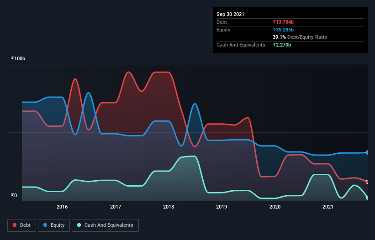Click the blue Equity endpoint marker
Image resolution: width=375 pixels, height=240 pixels.
pyautogui.click(x=367, y=152)
